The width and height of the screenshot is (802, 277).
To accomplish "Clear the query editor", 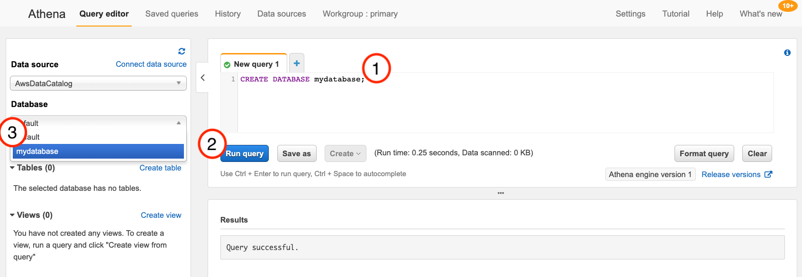I will (x=757, y=153).
